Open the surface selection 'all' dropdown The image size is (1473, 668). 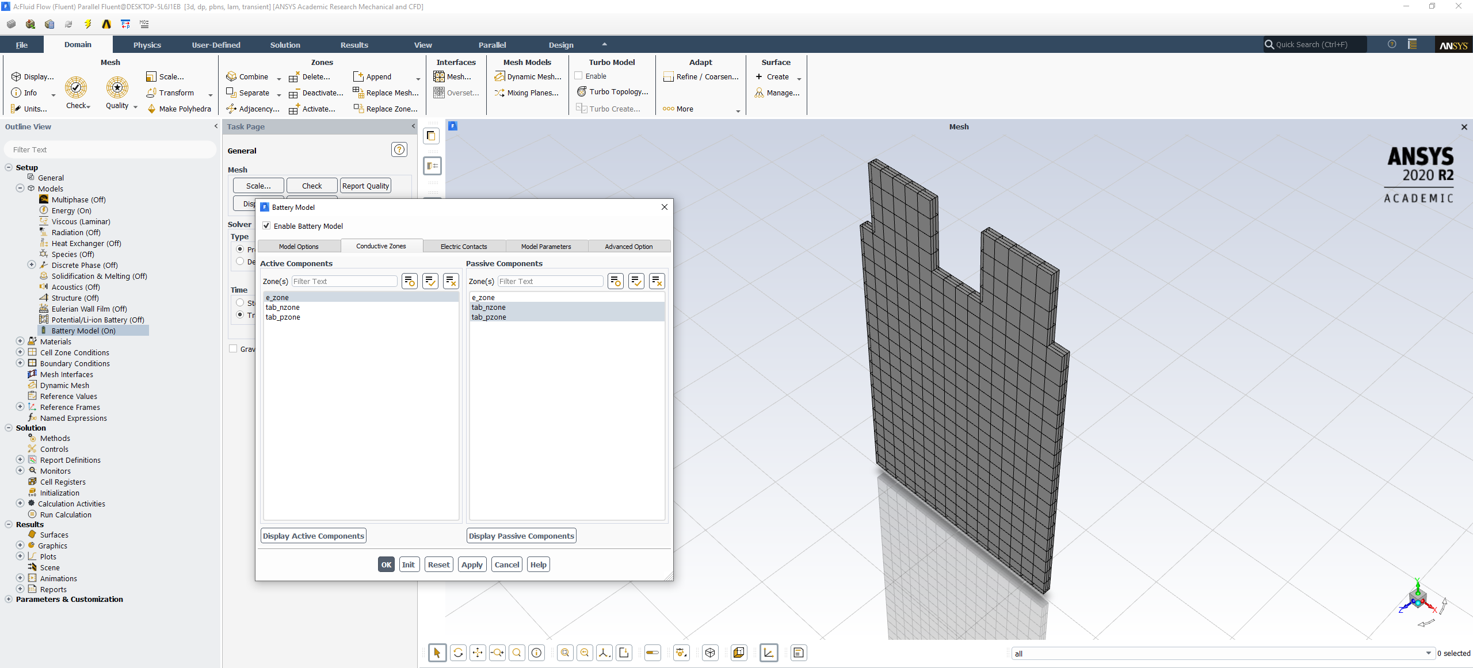click(1428, 653)
